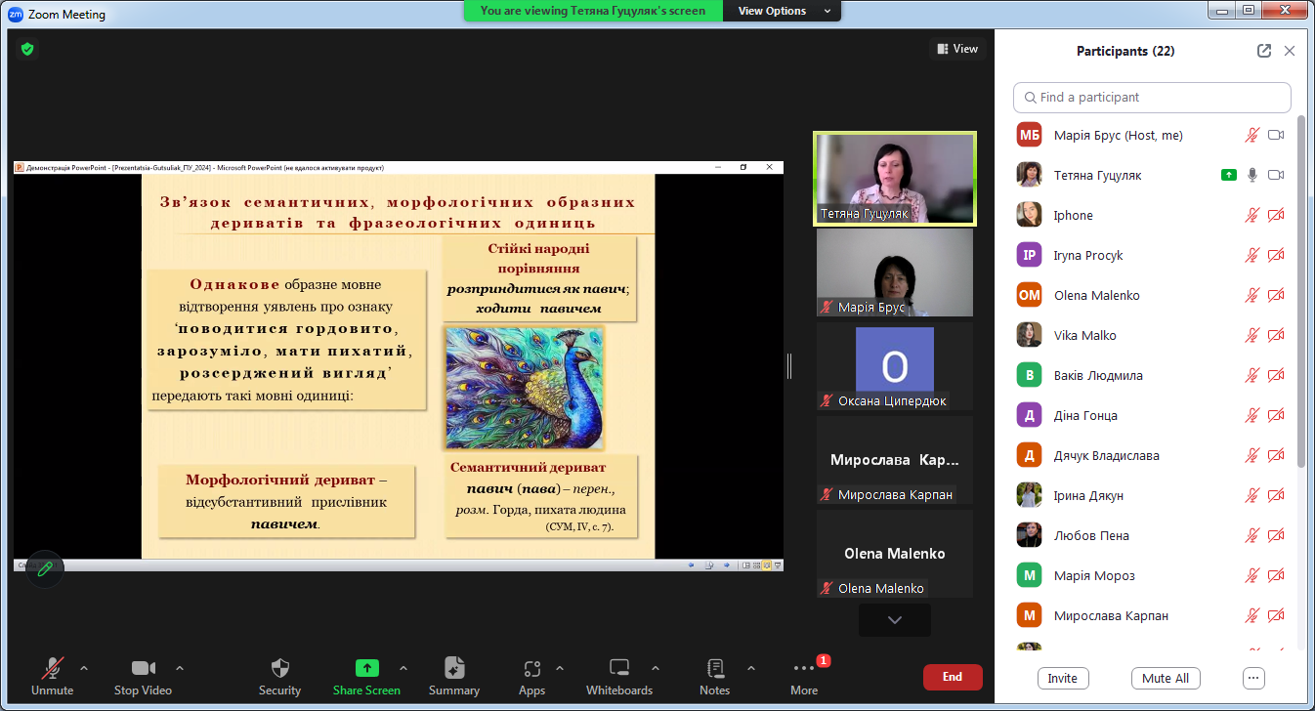Open the Apps panel
1315x711 pixels.
pyautogui.click(x=531, y=669)
